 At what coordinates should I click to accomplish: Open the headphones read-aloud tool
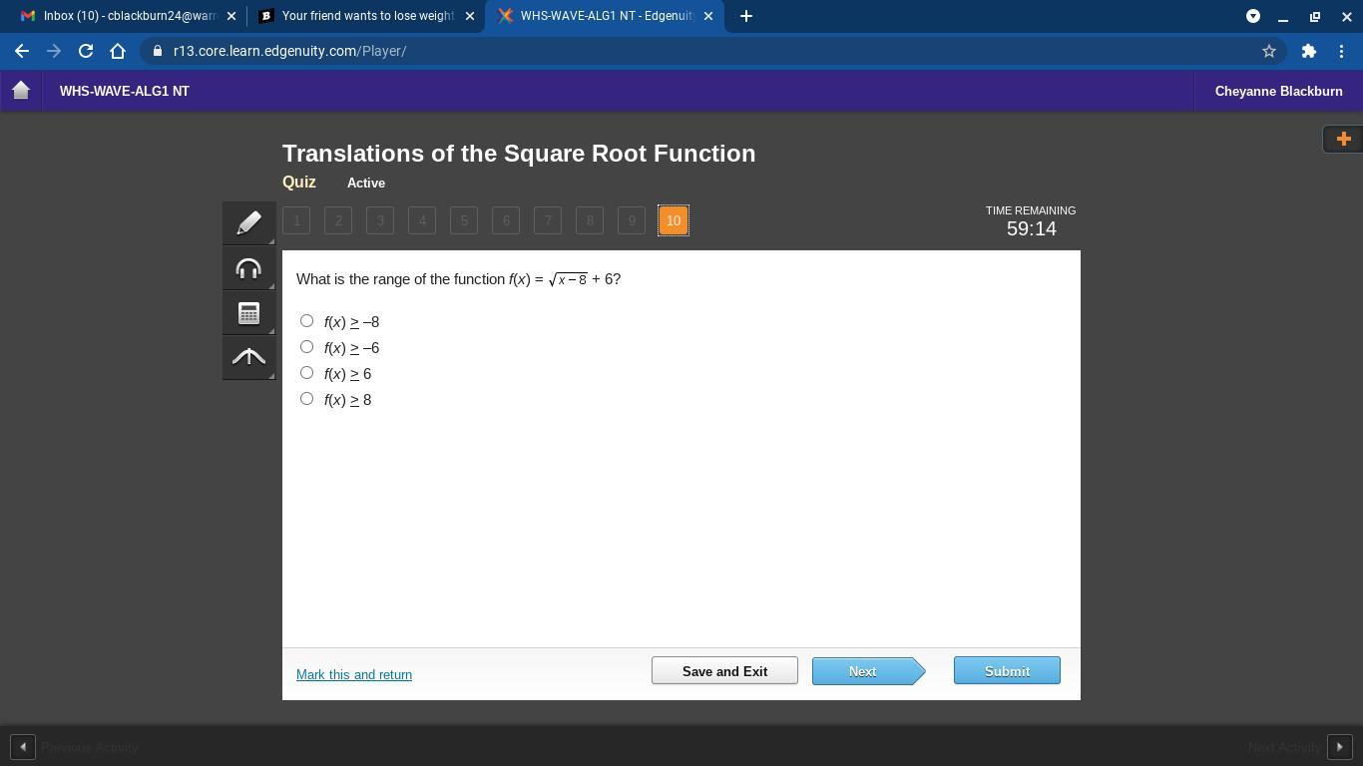pyautogui.click(x=248, y=268)
